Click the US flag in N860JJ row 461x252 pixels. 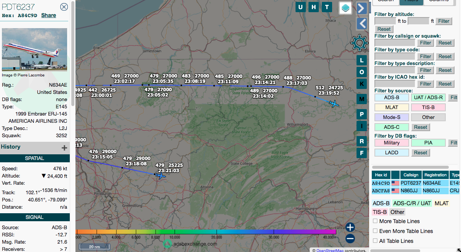(x=395, y=190)
